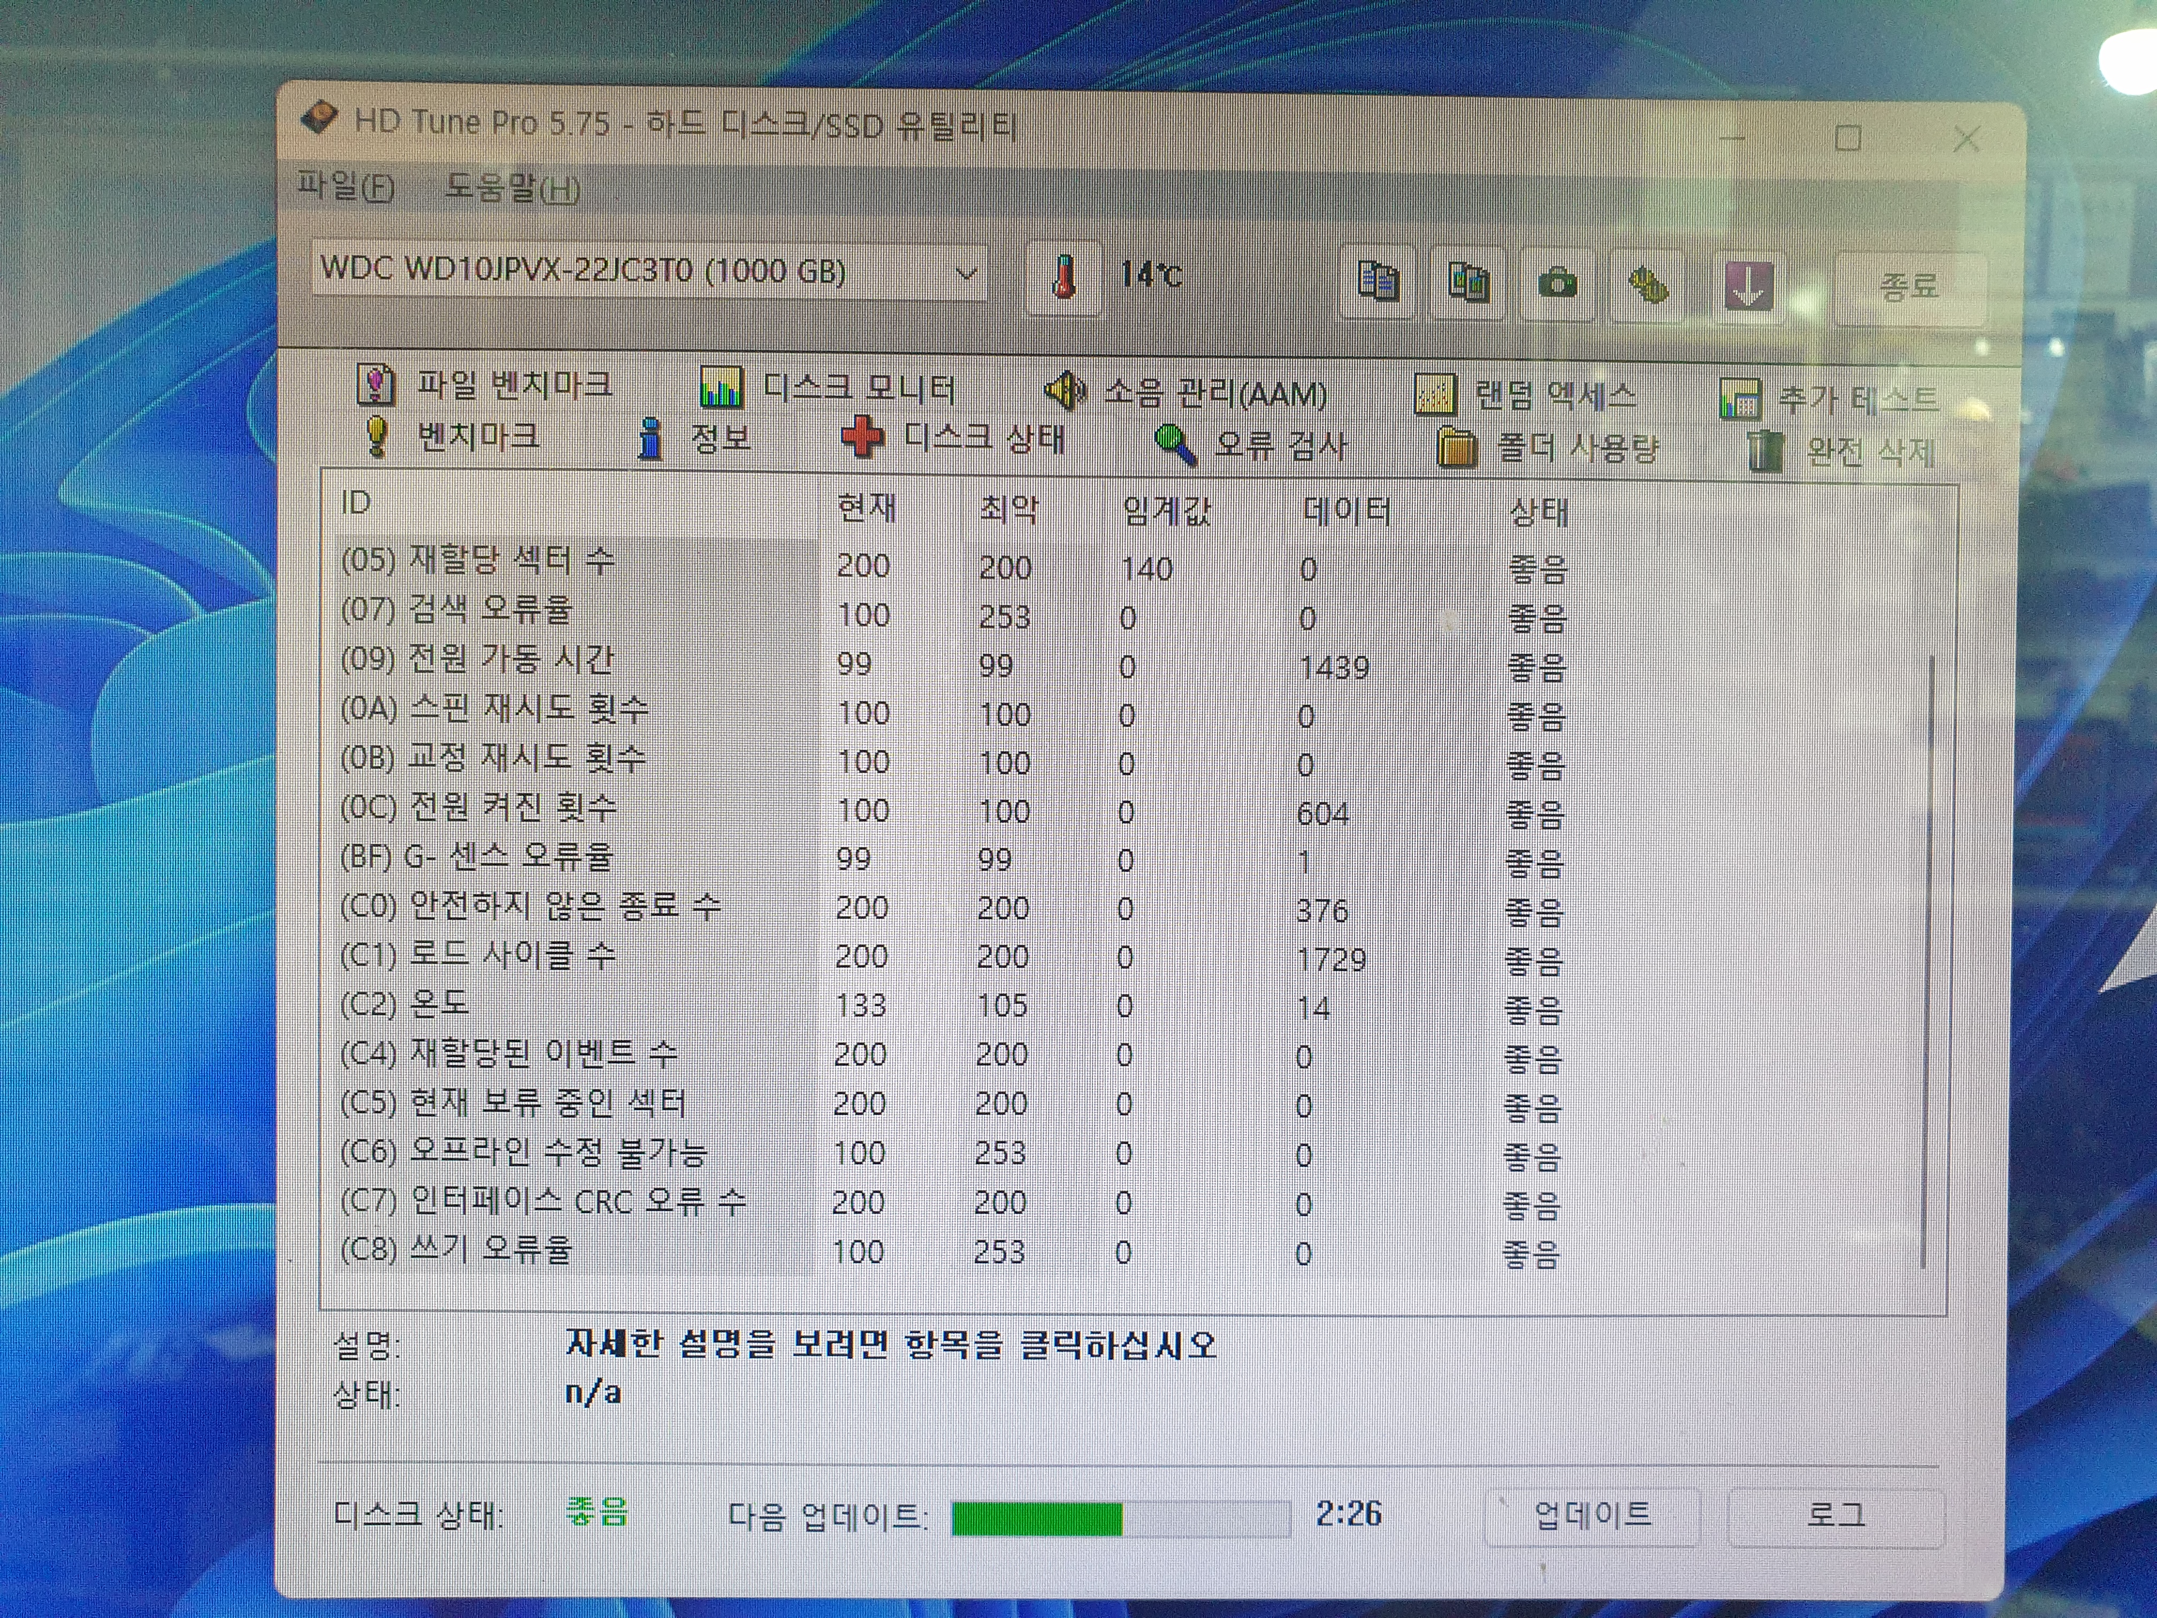2157x1618 pixels.
Task: Copy text to clipboard toolbar icon
Action: pyautogui.click(x=1378, y=283)
